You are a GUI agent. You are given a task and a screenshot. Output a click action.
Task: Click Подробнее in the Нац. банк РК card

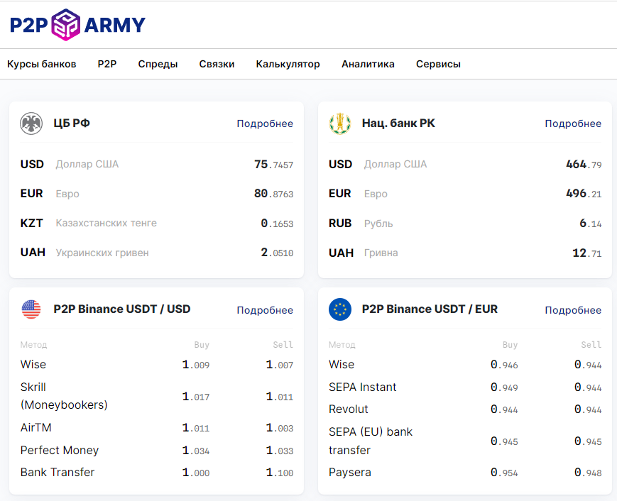point(573,123)
